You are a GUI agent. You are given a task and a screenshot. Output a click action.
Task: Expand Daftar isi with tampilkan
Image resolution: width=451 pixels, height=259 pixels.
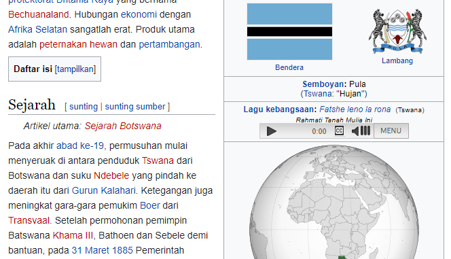(x=75, y=69)
